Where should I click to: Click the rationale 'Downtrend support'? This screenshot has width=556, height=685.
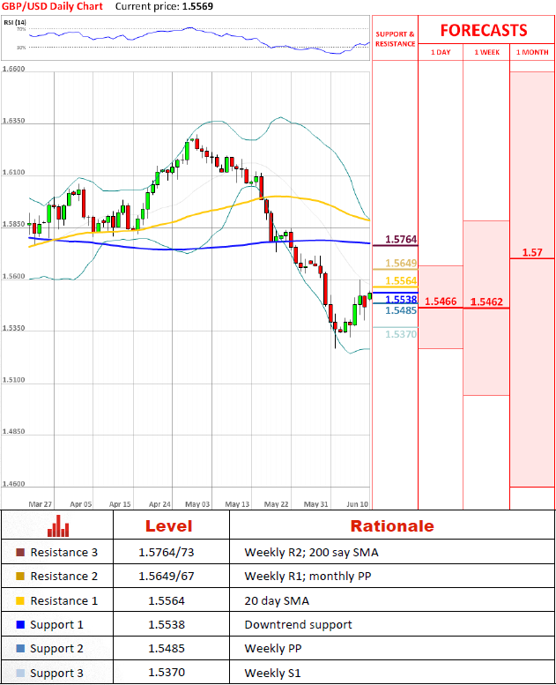(298, 625)
